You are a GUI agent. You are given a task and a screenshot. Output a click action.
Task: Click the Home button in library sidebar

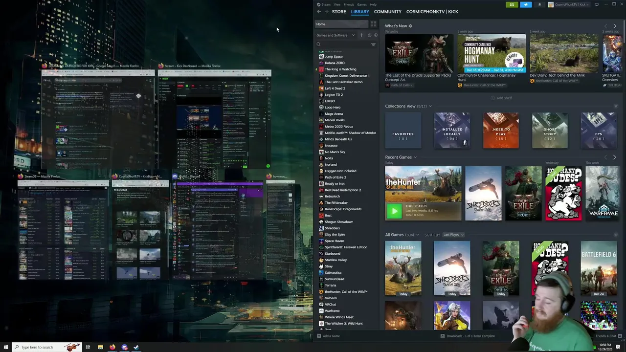341,24
